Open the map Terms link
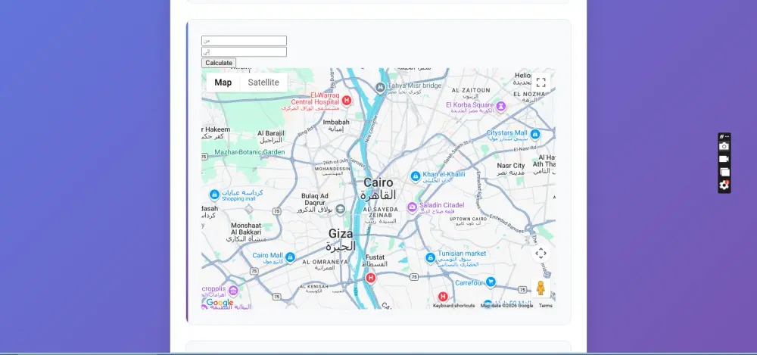 (x=546, y=306)
